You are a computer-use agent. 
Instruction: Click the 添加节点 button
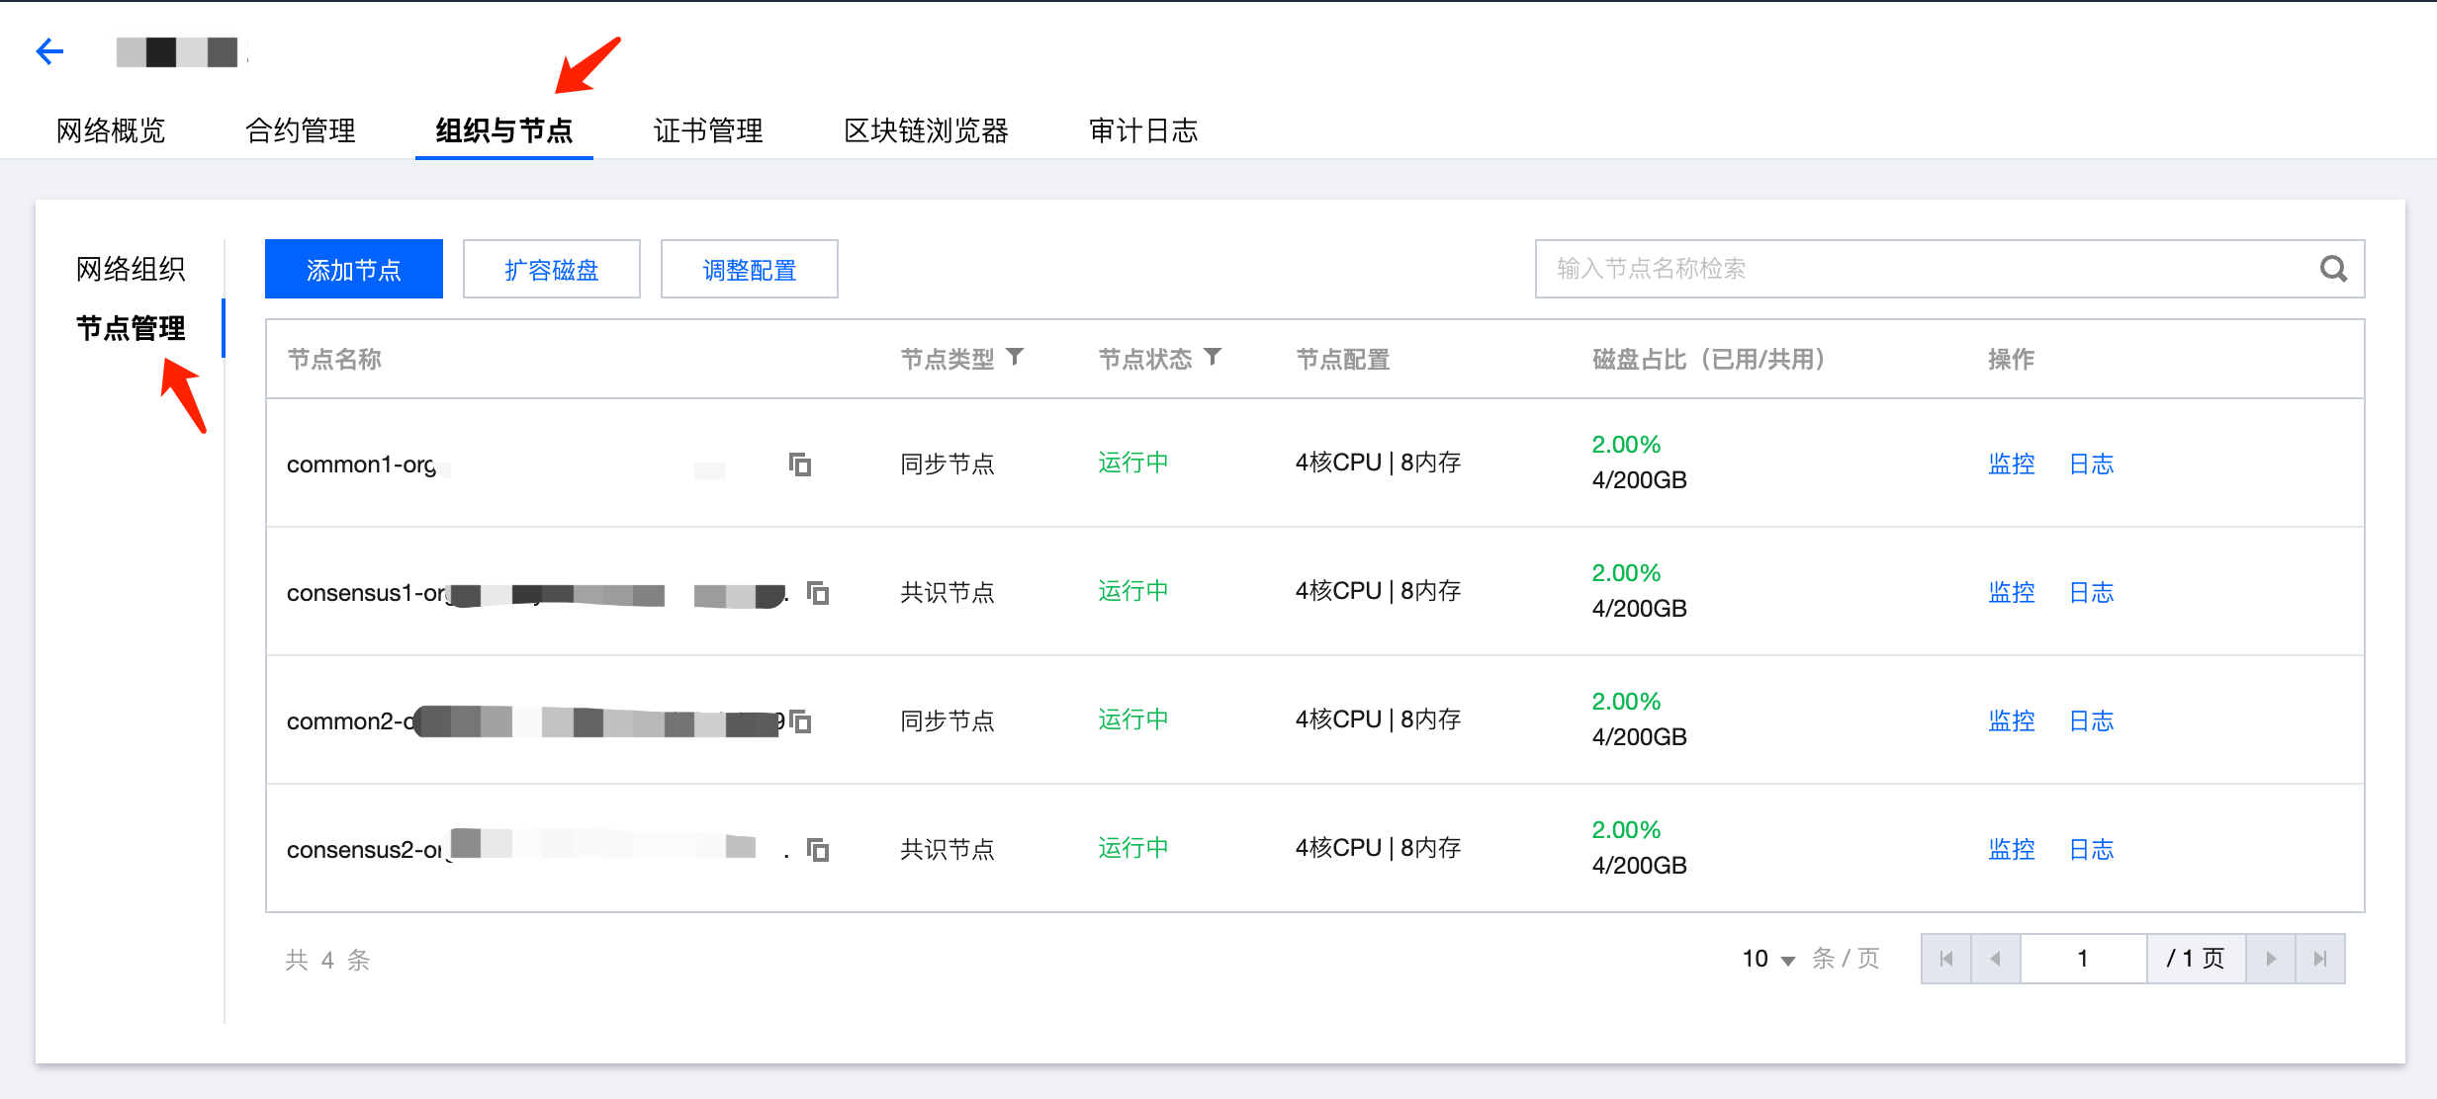pyautogui.click(x=353, y=268)
